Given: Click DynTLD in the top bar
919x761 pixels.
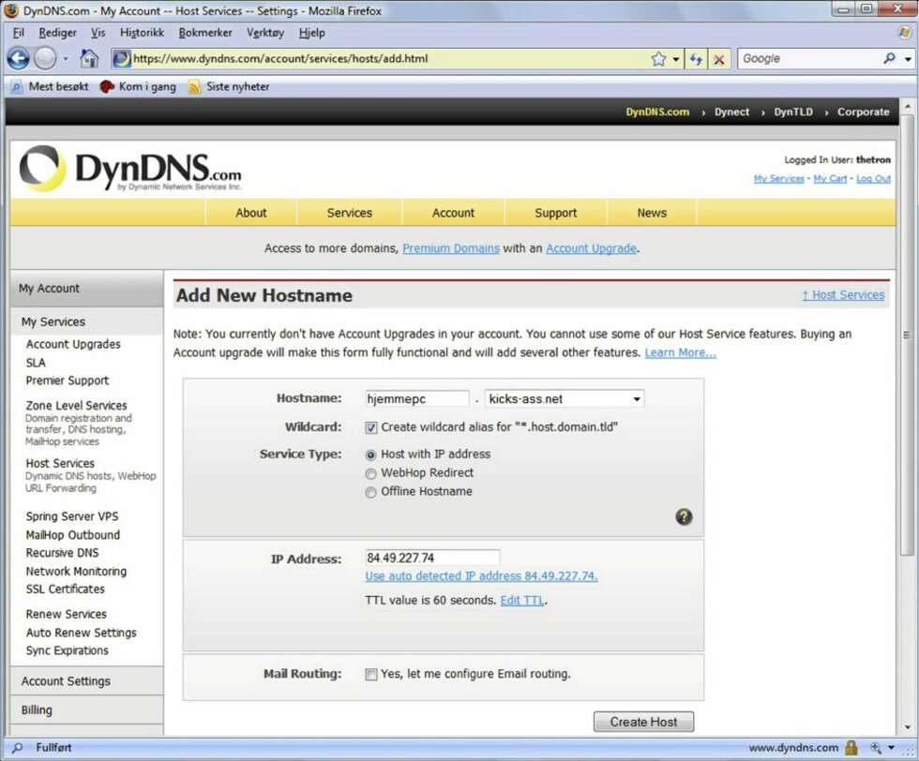Looking at the screenshot, I should pyautogui.click(x=793, y=112).
